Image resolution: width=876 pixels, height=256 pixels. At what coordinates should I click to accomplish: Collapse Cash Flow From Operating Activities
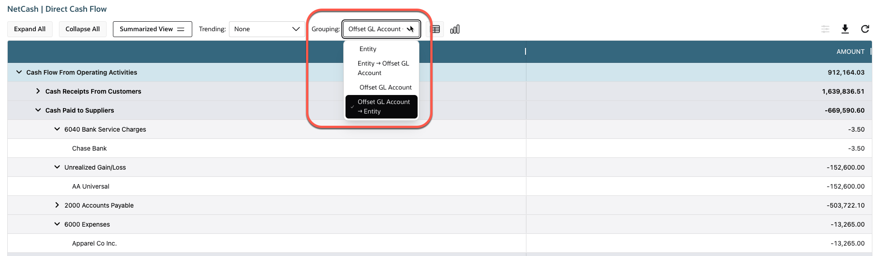(19, 72)
